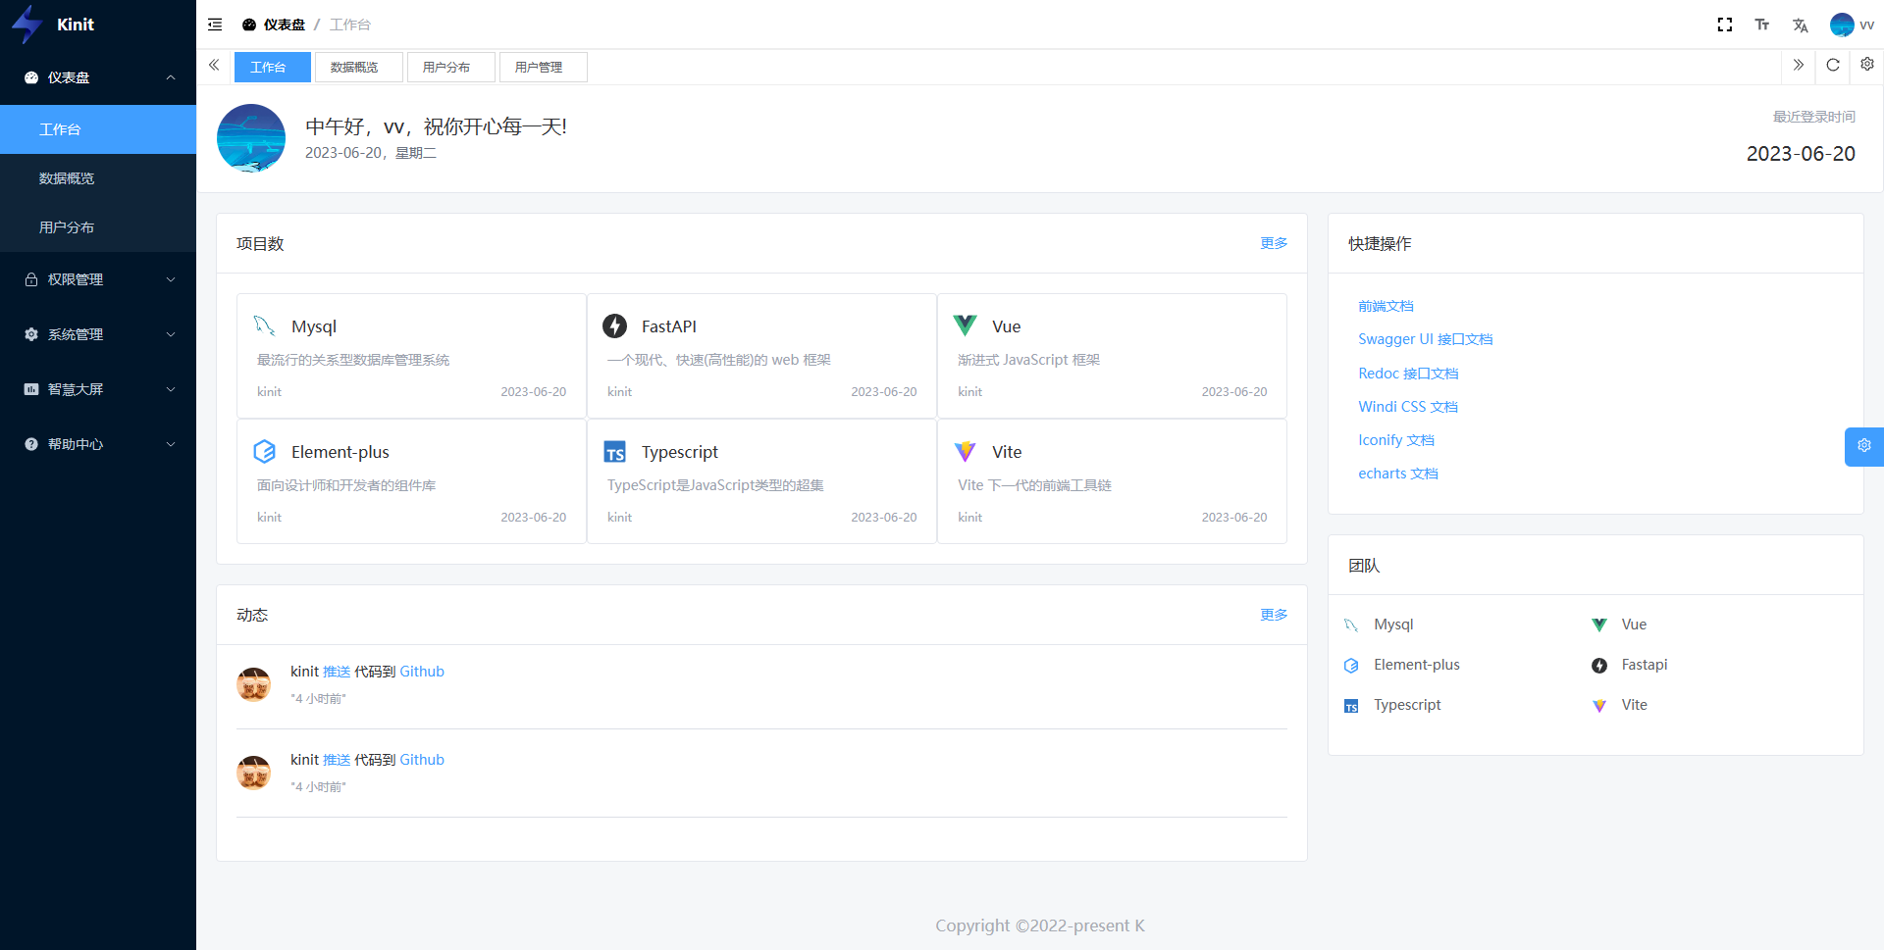Click second activity's Github link
This screenshot has width=1884, height=950.
pyautogui.click(x=422, y=760)
